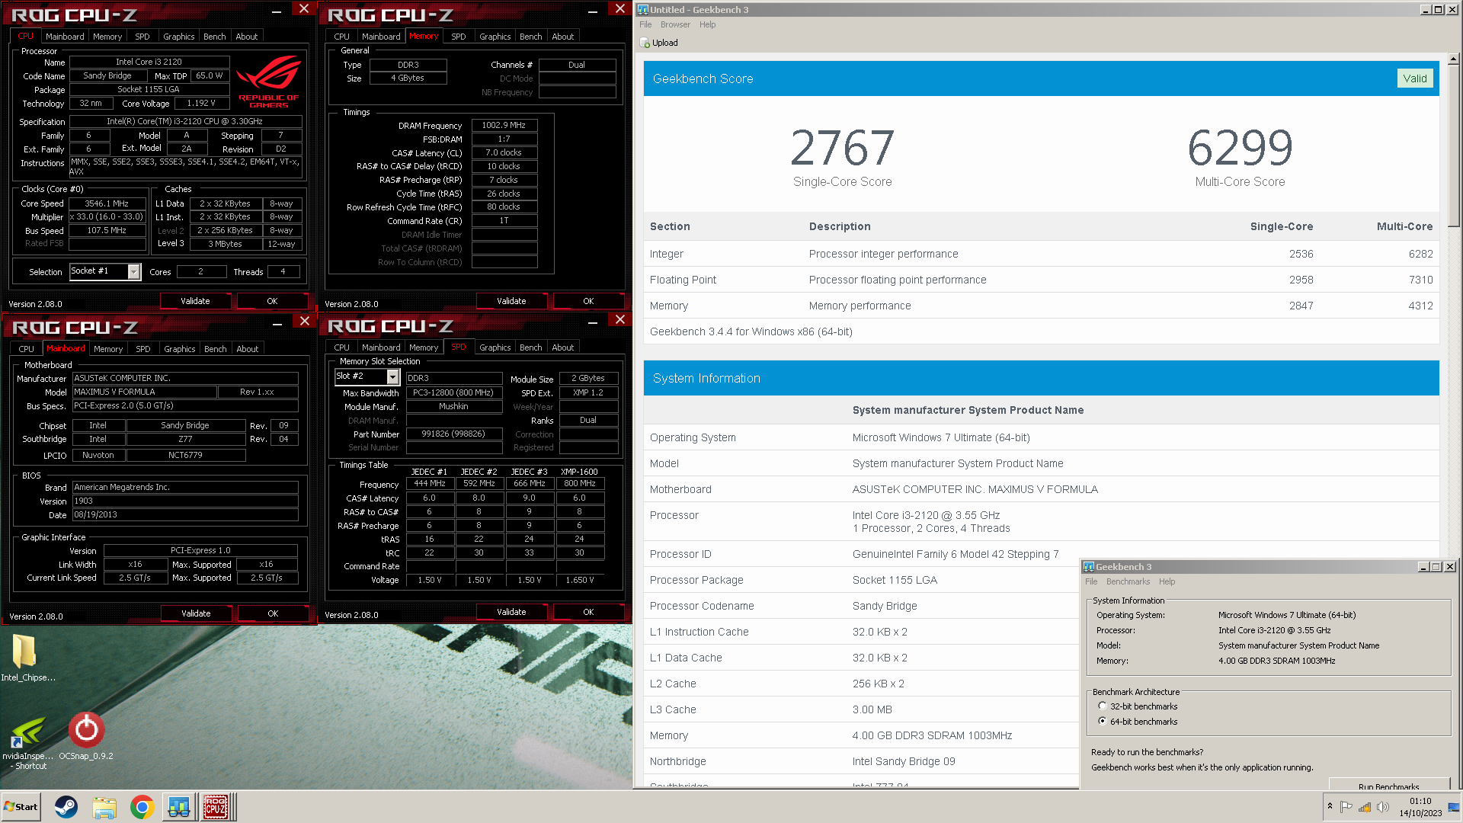Open Help menu in small Geekbench dialog
The height and width of the screenshot is (823, 1463).
coord(1167,581)
